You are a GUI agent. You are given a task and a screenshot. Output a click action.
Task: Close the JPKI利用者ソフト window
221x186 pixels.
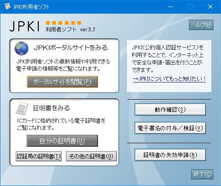210,7
